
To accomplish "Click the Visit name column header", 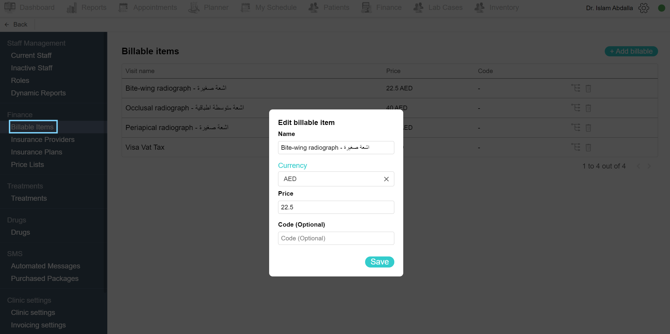I will click(140, 71).
